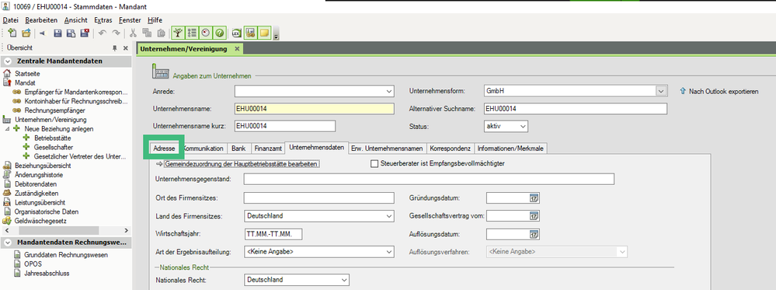Open Geldwäschegesetz in sidebar
Viewport: 776px width, 290px height.
40,221
